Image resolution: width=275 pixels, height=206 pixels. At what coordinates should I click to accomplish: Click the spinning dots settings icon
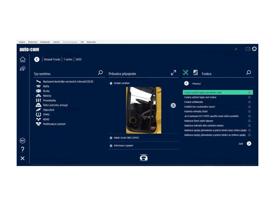[x=255, y=49]
